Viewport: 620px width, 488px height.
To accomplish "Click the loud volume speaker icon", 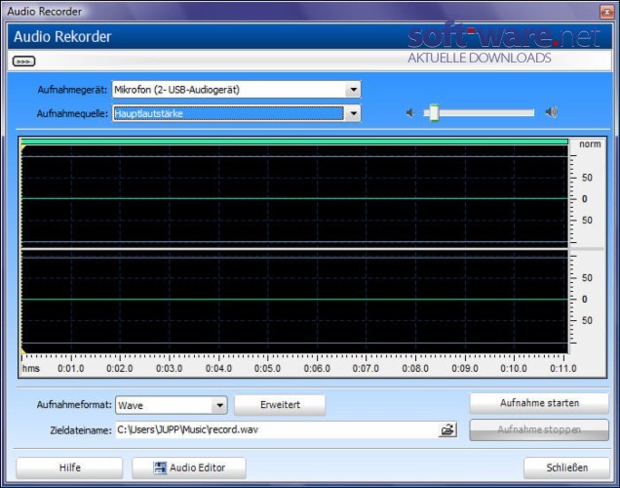I will [x=552, y=112].
